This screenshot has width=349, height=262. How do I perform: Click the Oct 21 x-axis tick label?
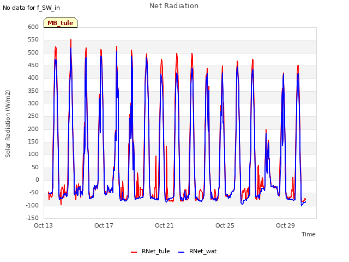tap(164, 225)
